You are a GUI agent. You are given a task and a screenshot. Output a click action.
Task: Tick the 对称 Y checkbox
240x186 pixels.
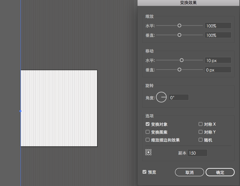pos(201,132)
